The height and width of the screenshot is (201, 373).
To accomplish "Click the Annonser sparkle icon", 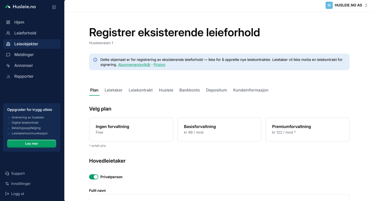I will click(x=8, y=65).
